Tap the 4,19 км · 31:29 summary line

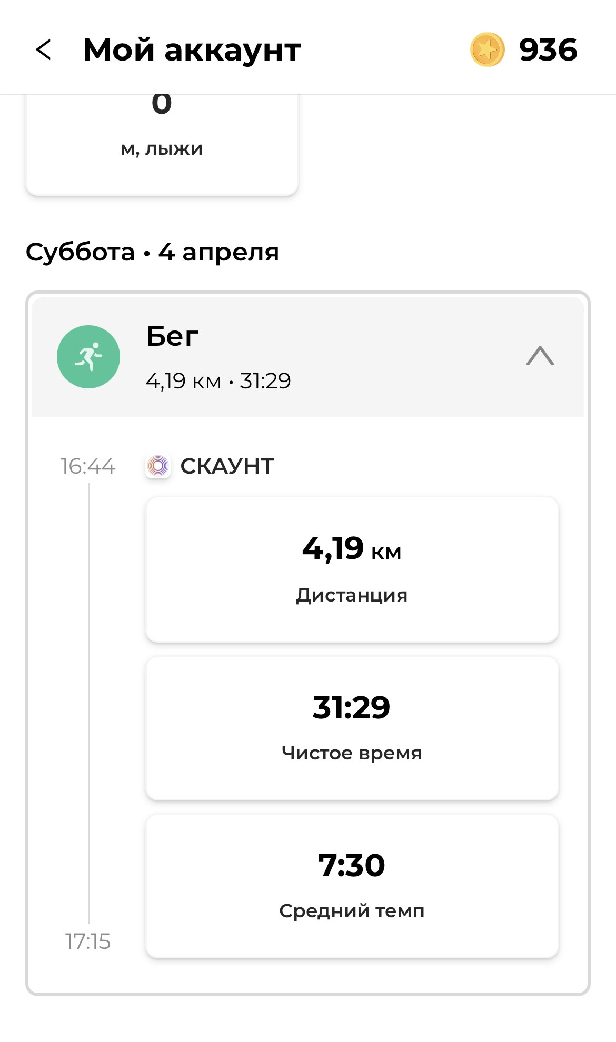click(x=218, y=381)
